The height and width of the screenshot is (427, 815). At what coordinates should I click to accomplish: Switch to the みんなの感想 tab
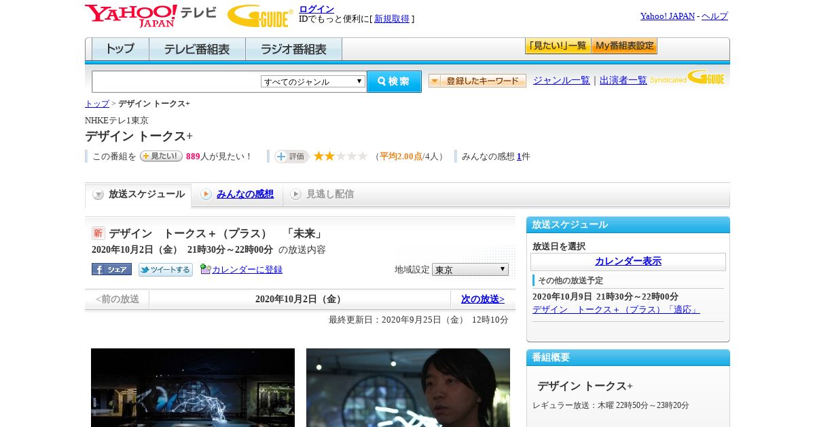pos(237,195)
